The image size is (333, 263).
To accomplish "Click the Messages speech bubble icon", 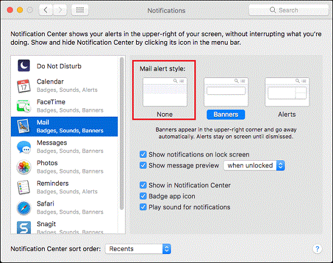I will click(24, 147).
